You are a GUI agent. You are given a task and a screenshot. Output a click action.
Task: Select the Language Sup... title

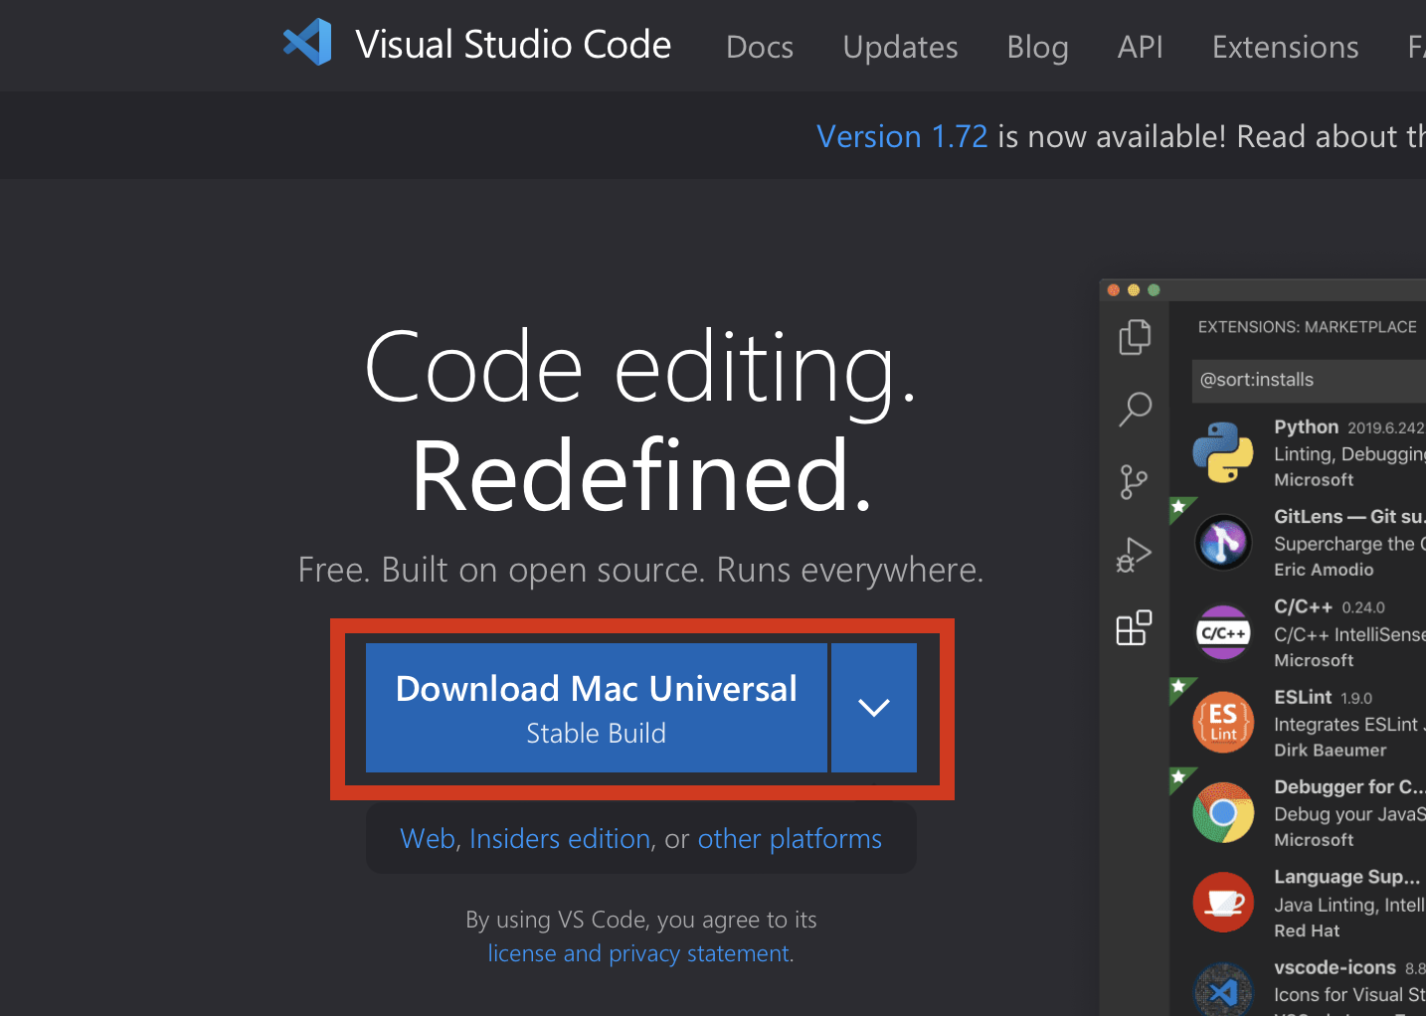1346,877
